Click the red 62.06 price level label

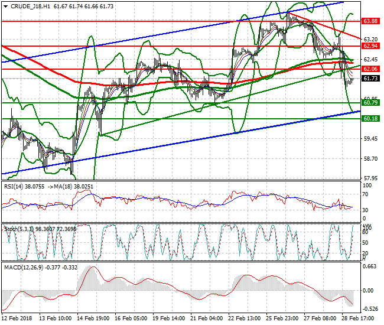[x=370, y=69]
